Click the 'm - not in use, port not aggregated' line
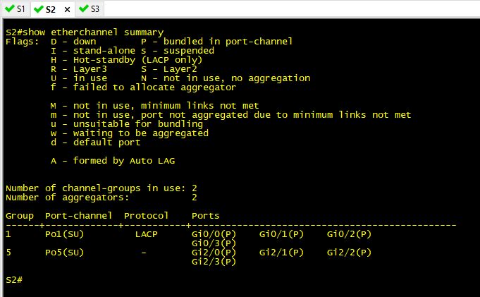This screenshot has width=480, height=297. click(x=230, y=115)
